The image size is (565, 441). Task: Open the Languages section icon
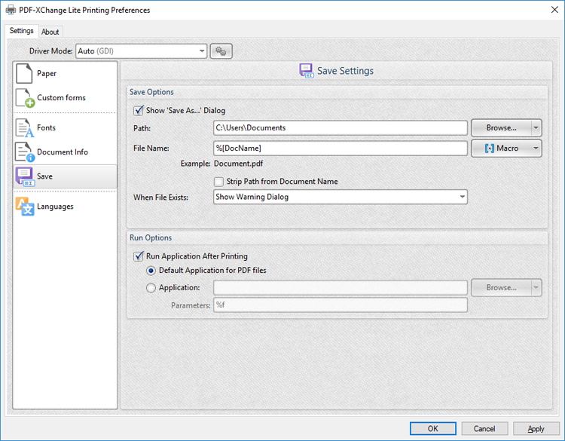click(25, 207)
